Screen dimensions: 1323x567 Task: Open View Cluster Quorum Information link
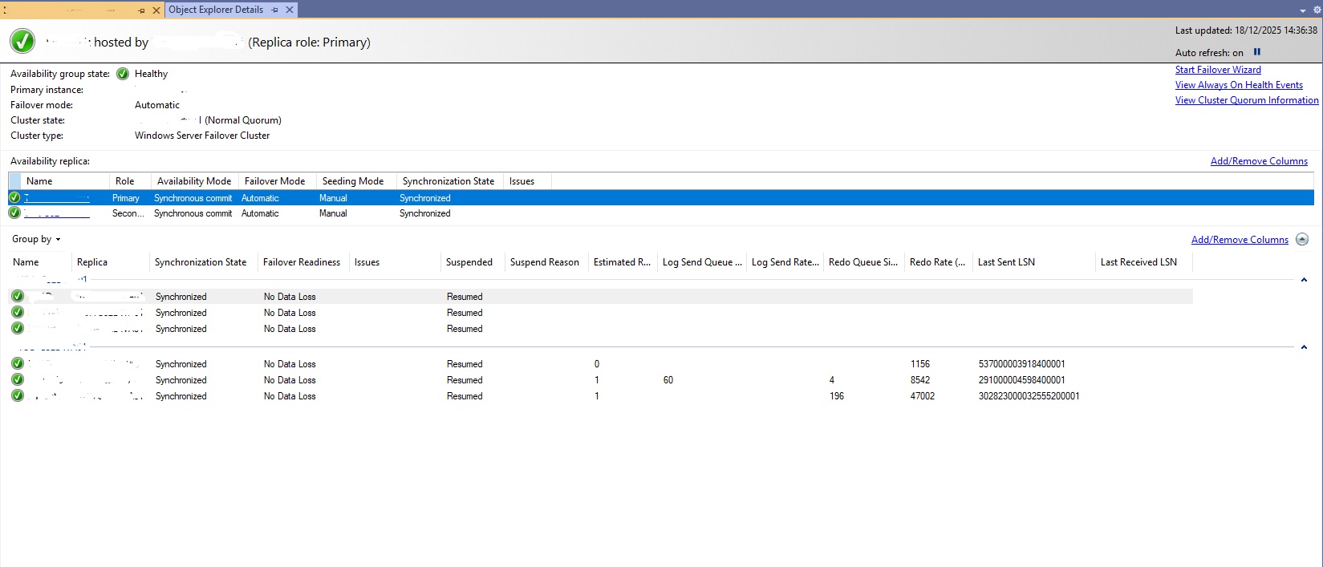pos(1246,100)
